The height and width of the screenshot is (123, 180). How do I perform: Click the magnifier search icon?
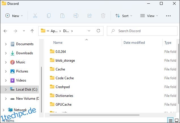pos(113,31)
